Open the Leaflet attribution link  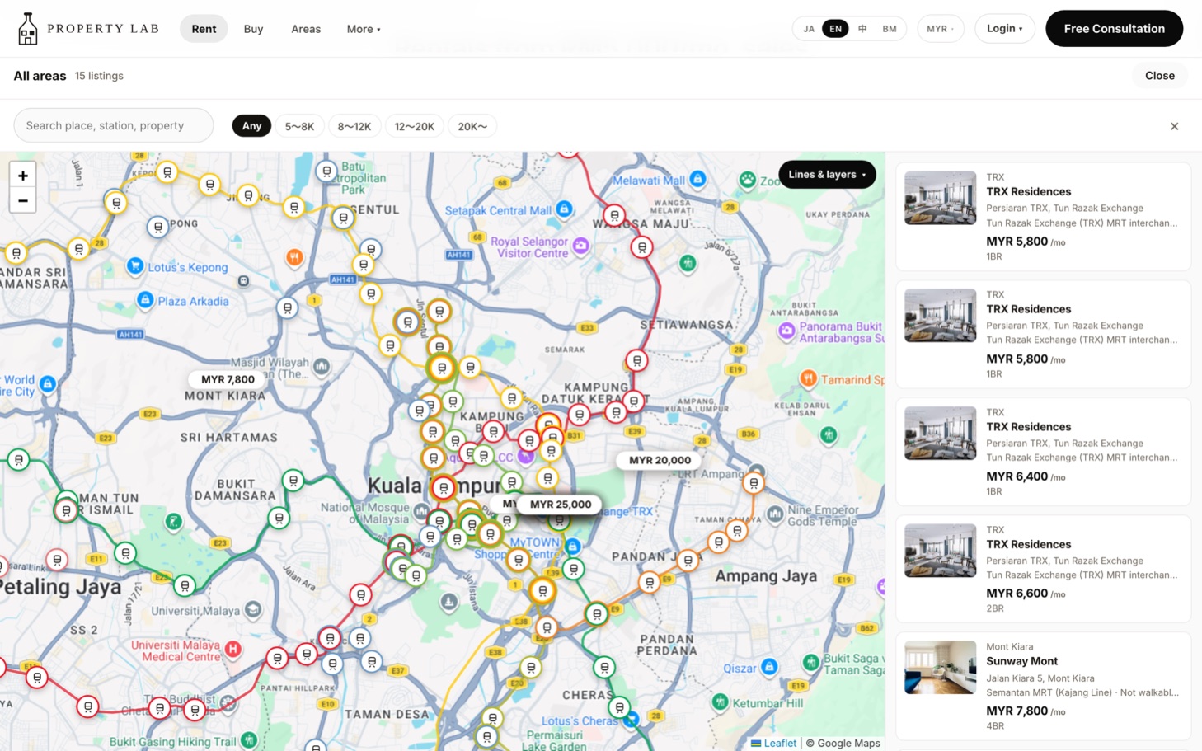(x=773, y=743)
